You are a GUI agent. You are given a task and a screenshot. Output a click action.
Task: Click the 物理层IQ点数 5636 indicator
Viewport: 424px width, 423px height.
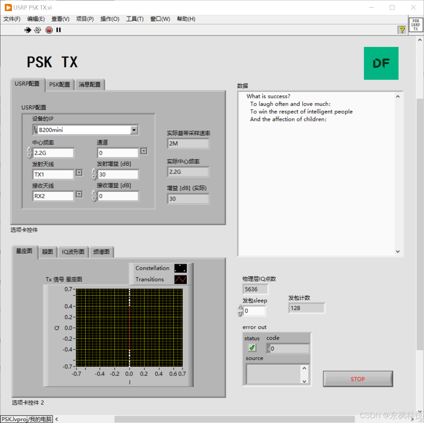pos(255,289)
